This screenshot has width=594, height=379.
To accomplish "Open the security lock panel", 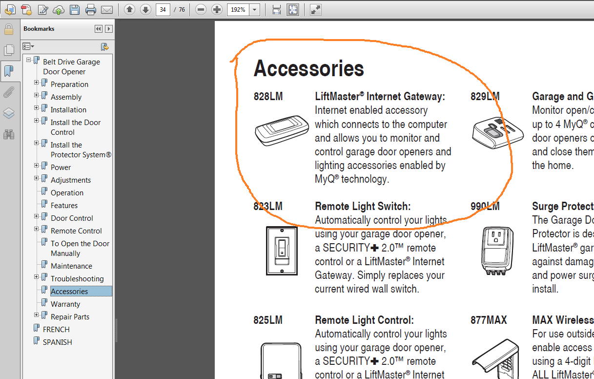I will click(x=9, y=29).
